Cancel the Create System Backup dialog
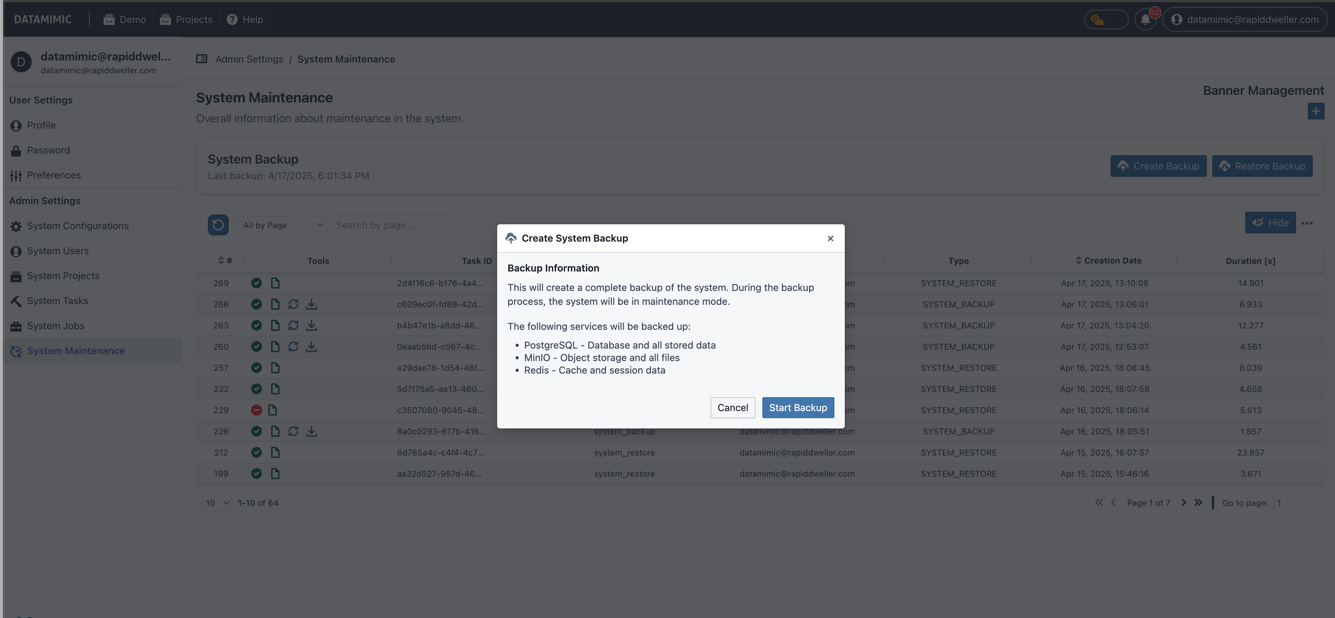 click(x=732, y=407)
